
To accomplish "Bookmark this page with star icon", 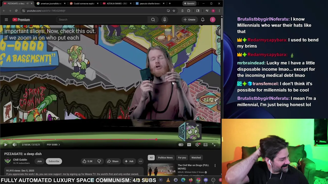I will pyautogui.click(x=174, y=11).
